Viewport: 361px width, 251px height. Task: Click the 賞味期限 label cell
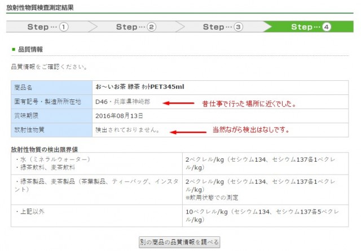(51, 116)
